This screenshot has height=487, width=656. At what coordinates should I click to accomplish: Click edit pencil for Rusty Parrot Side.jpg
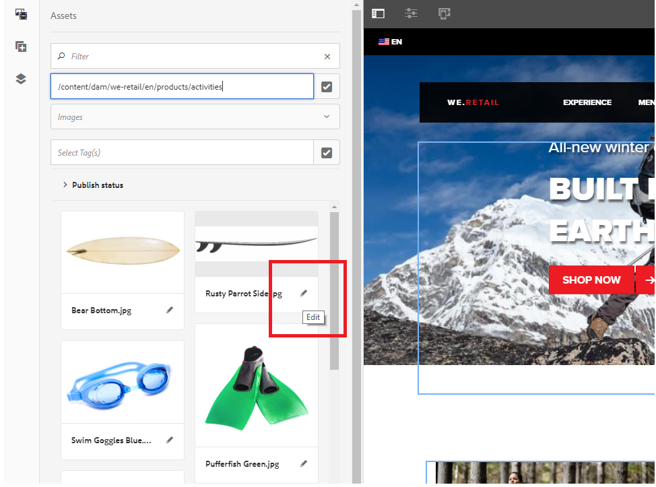coord(304,293)
